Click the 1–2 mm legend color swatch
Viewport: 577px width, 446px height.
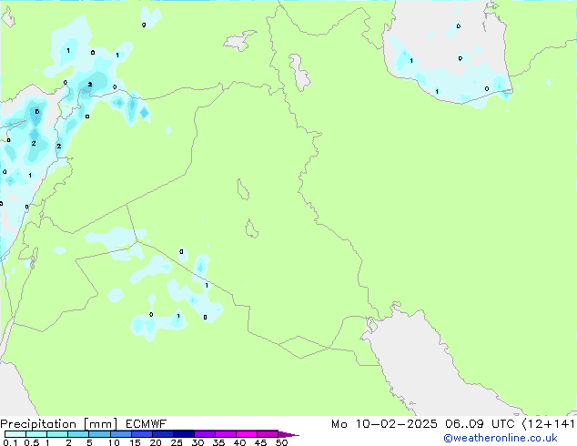[57, 434]
